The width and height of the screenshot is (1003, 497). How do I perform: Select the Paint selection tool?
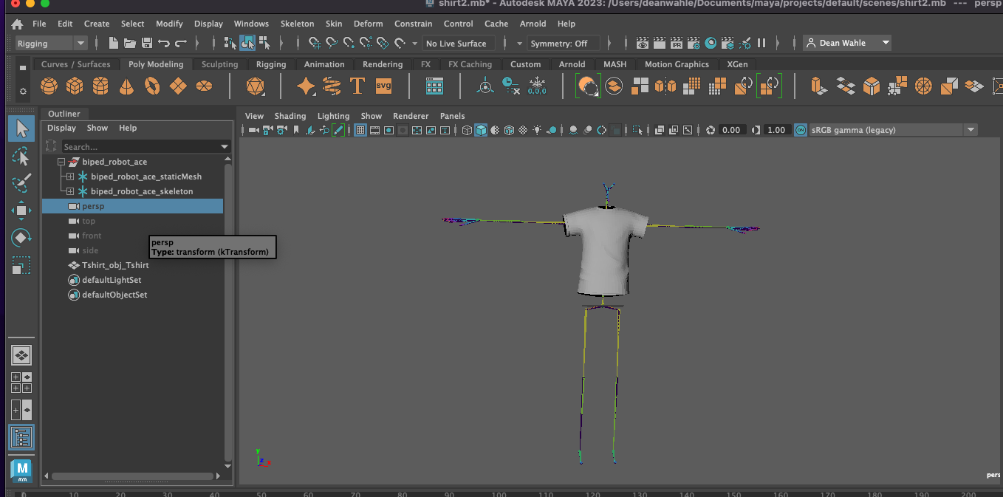[21, 183]
